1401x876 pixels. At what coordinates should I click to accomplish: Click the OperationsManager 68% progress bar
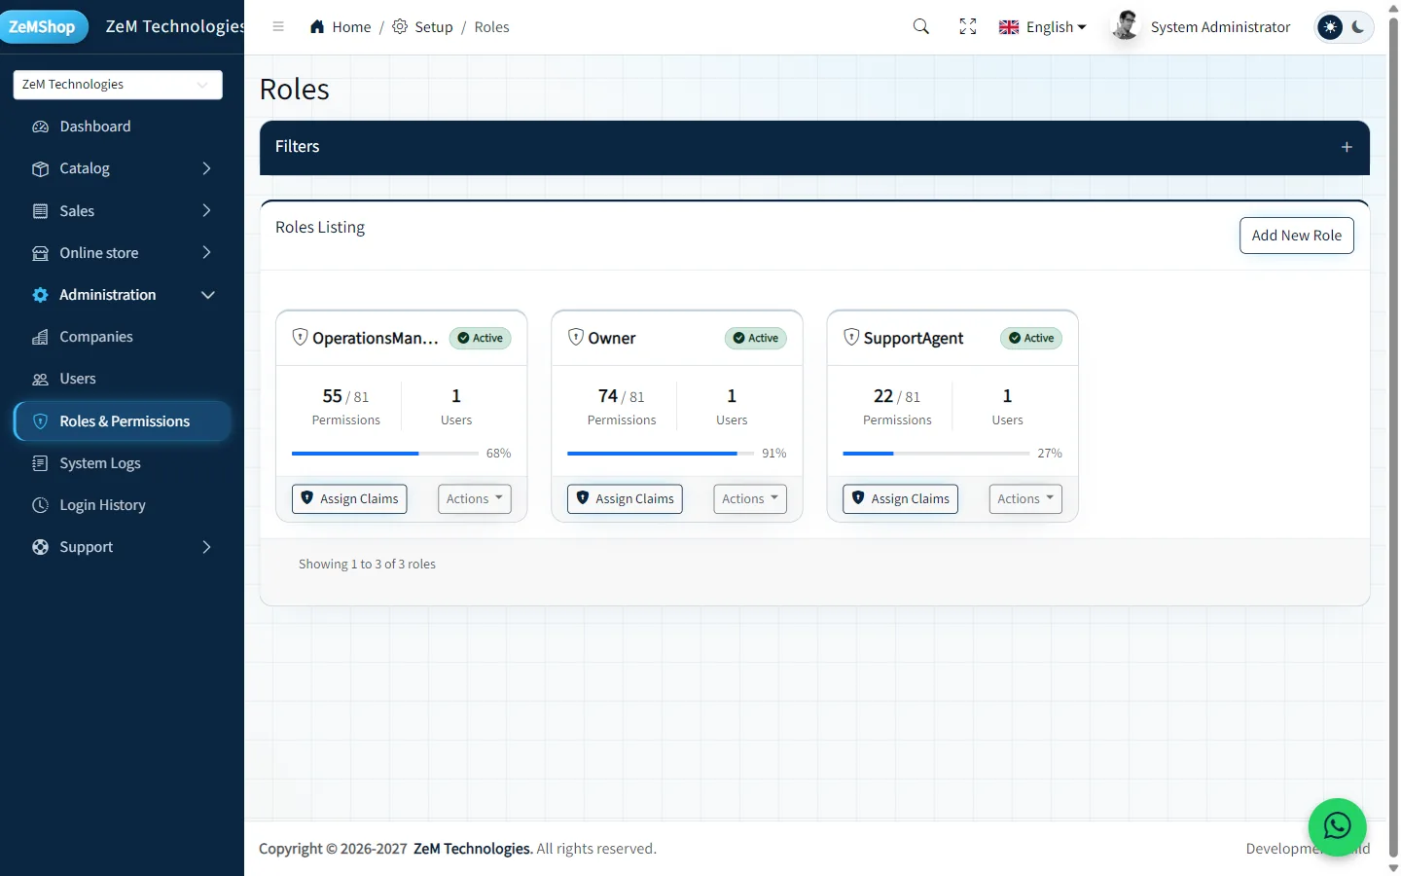point(385,454)
